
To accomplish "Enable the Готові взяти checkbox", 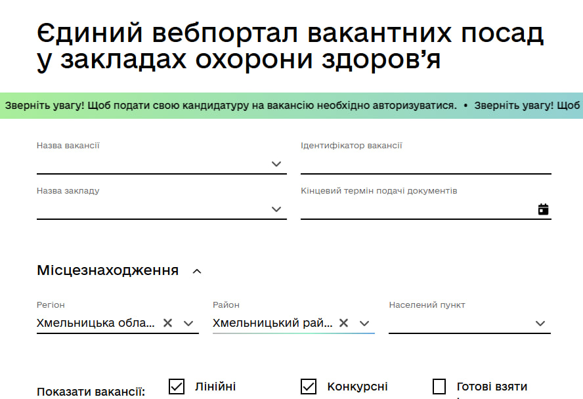I will pyautogui.click(x=439, y=387).
